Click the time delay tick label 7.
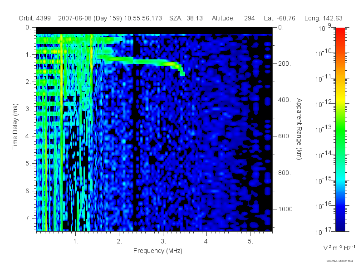Image resolution: width=363 pixels, height=272 pixels. point(28,218)
